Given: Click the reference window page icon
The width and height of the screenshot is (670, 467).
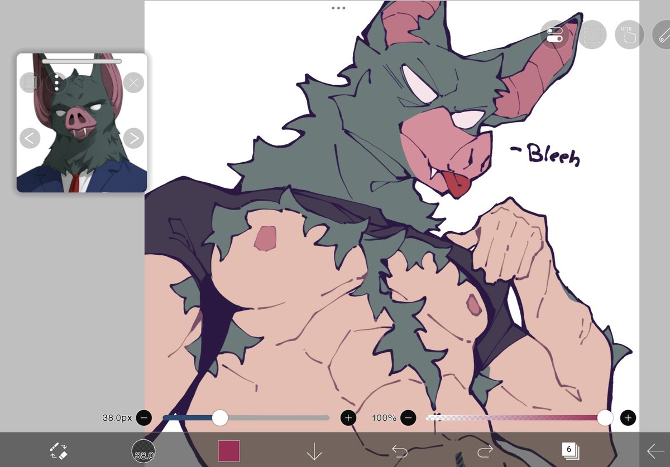Looking at the screenshot, I should pyautogui.click(x=30, y=83).
